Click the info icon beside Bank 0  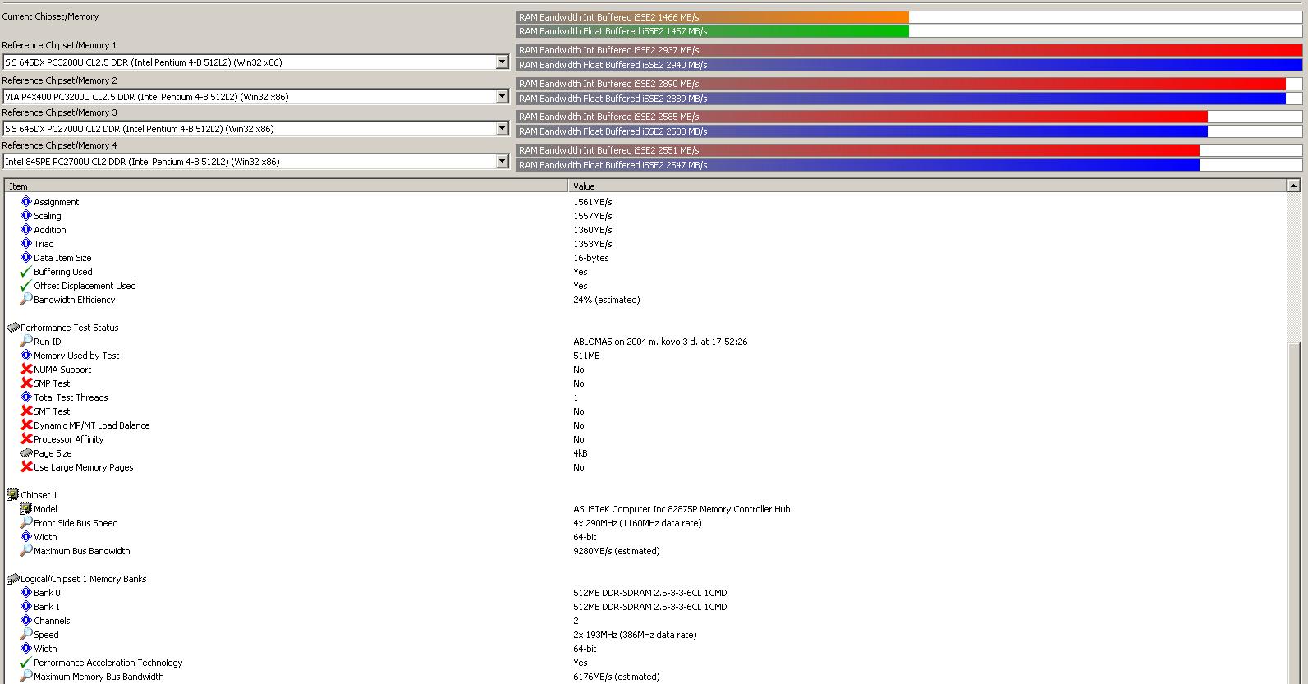point(25,592)
